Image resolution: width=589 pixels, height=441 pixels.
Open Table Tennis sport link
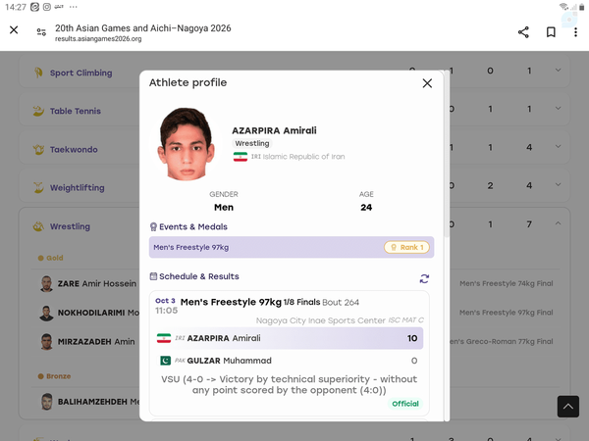pos(76,112)
